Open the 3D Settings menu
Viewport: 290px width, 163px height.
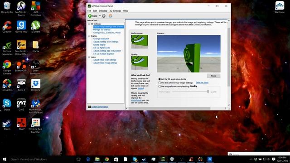(x=115, y=11)
